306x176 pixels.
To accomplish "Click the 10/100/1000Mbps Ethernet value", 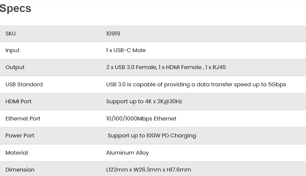I will tap(141, 119).
